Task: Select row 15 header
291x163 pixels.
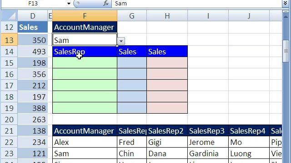Action: [9, 63]
